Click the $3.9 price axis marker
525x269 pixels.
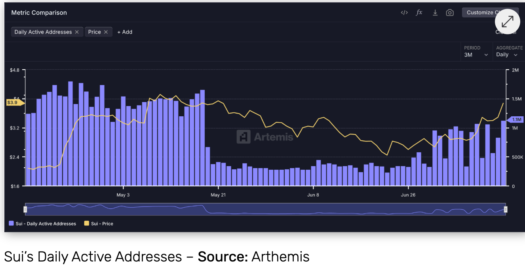13,103
